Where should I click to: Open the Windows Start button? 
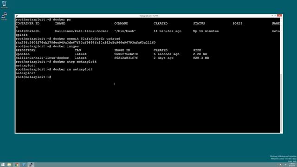pos(3,165)
